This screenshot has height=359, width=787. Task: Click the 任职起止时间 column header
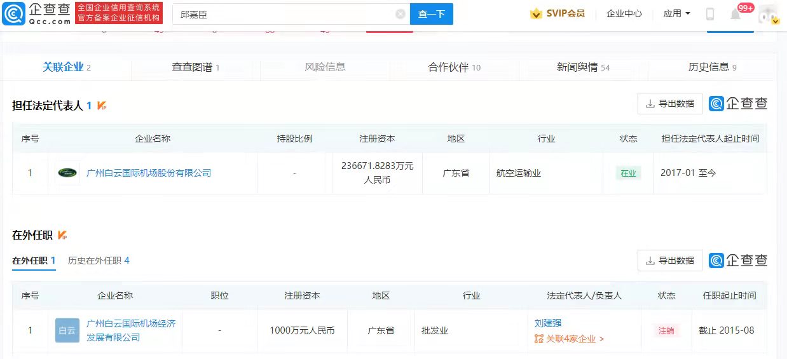[729, 295]
